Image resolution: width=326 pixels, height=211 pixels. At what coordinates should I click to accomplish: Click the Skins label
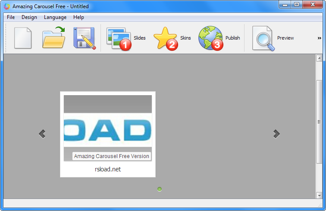point(185,38)
